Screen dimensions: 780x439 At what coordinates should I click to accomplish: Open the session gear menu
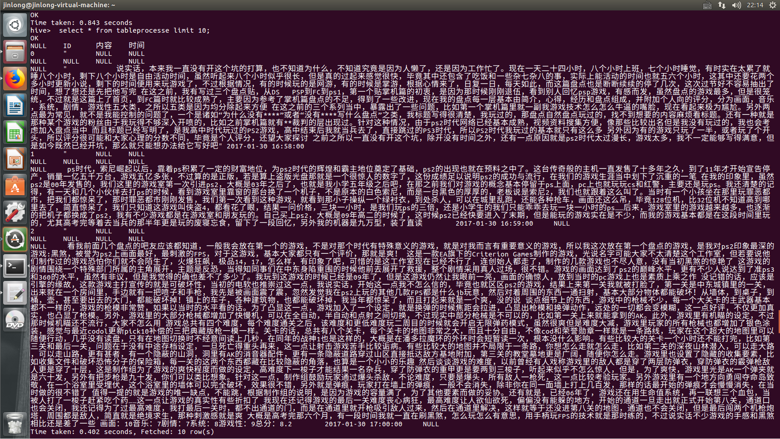tap(772, 5)
